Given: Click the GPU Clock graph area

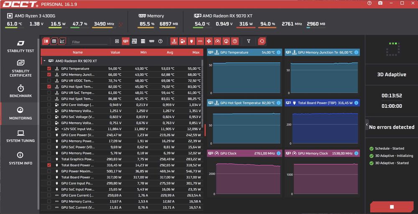Looking at the screenshot, I should (248, 179).
